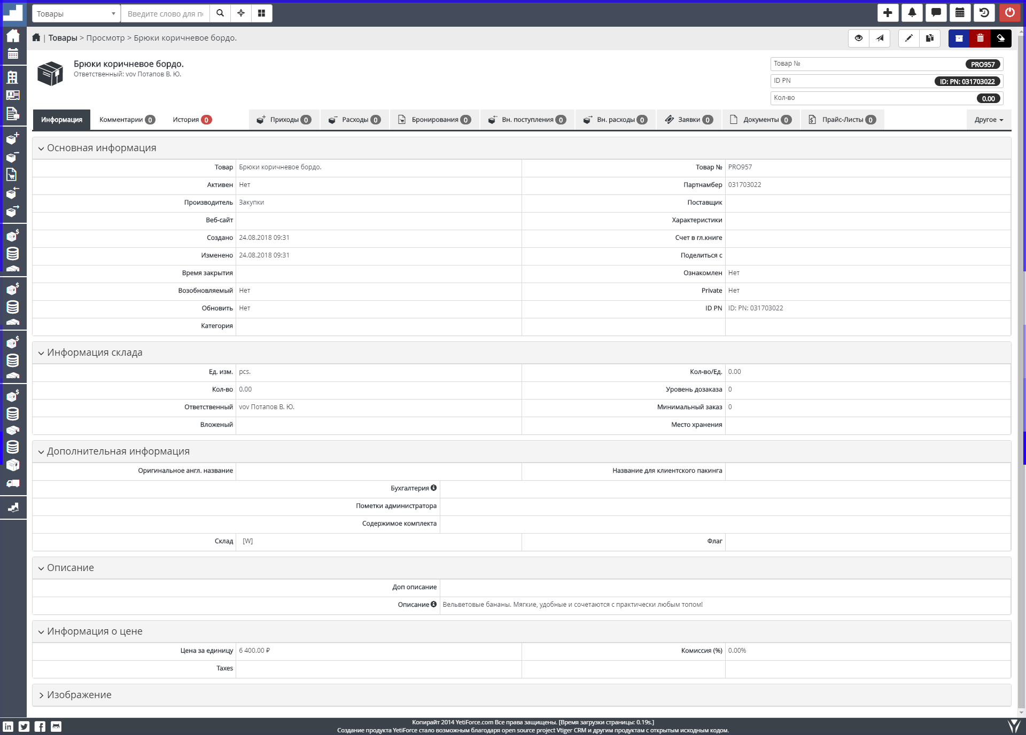Expand the Изображение section

pyautogui.click(x=79, y=695)
